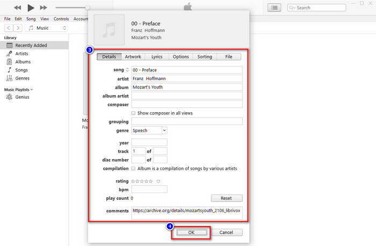Click the Genres guitars icon

(9, 78)
